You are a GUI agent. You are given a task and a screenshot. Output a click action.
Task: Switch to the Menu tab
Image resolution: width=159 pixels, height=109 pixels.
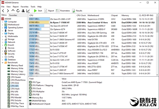click(4, 15)
